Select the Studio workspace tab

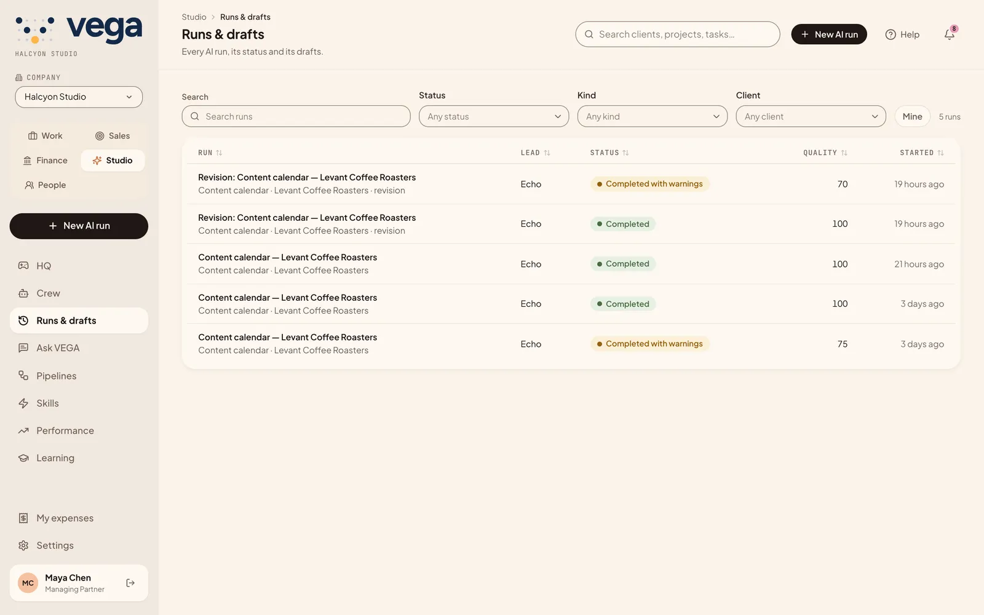coord(113,161)
